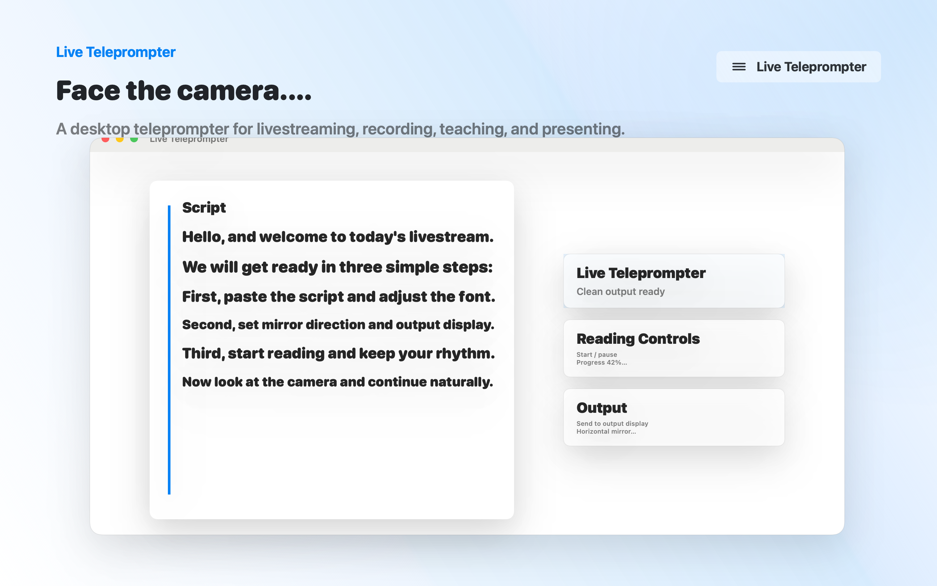Open the Output card
The image size is (937, 586).
pos(674,417)
